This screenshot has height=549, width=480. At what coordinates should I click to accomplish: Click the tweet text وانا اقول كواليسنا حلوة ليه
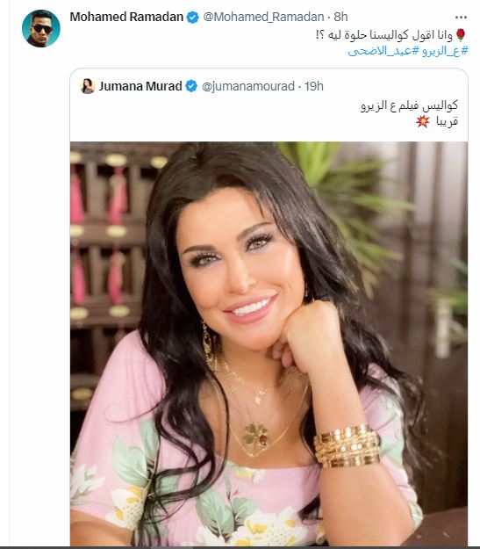pos(383,35)
